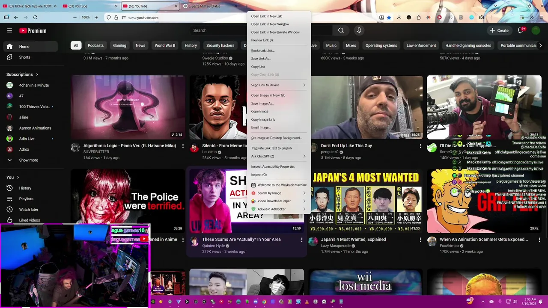Open YouTube notifications bell
This screenshot has height=308, width=548.
coord(520,30)
